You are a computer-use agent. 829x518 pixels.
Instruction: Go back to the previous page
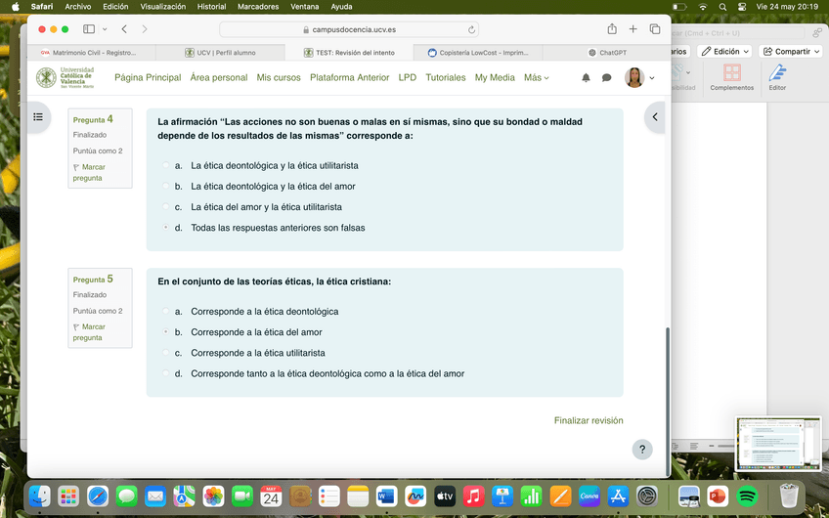(x=124, y=29)
